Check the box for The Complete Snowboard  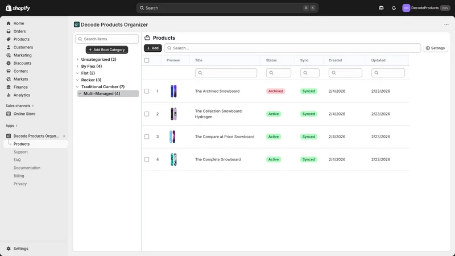click(147, 159)
